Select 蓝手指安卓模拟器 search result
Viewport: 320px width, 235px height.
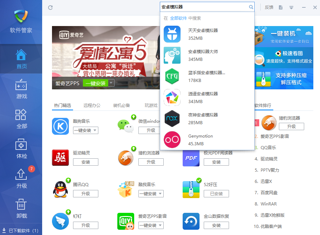[x=207, y=76]
